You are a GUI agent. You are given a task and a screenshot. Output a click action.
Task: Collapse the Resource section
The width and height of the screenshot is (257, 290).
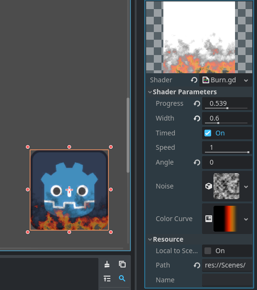point(150,239)
